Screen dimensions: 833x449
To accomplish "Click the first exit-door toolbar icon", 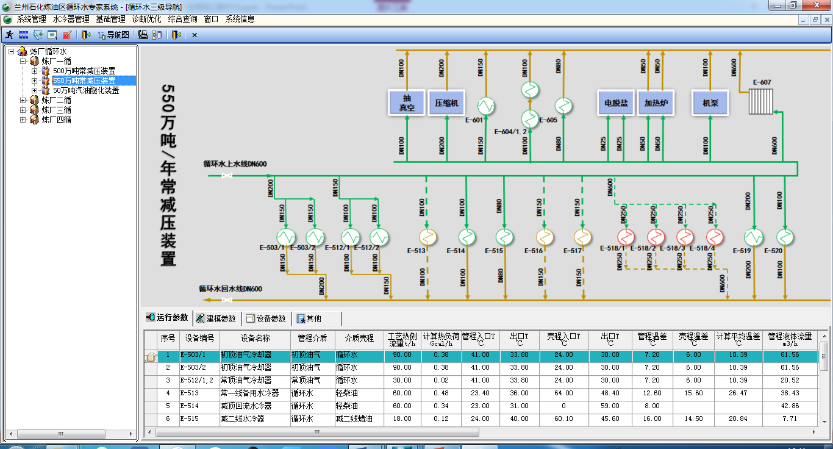I will pos(85,35).
